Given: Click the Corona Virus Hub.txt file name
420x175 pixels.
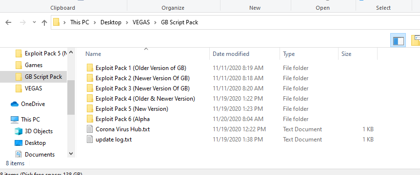Looking at the screenshot, I should point(122,129).
